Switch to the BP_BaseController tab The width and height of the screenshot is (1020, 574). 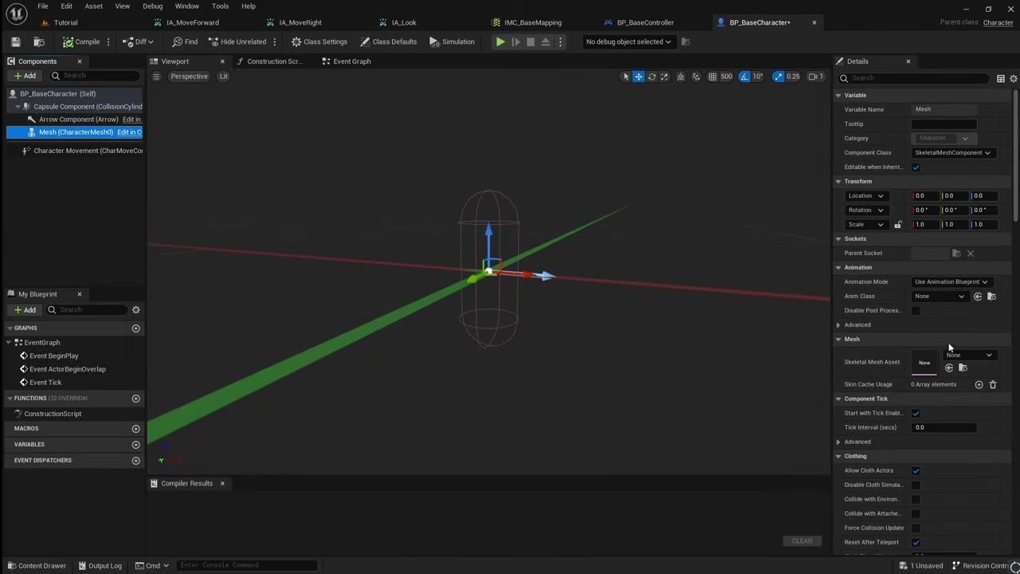639,22
